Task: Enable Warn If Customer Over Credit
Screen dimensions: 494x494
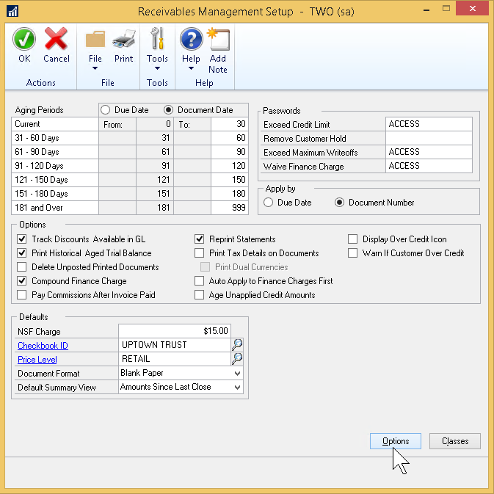Action: (x=353, y=253)
